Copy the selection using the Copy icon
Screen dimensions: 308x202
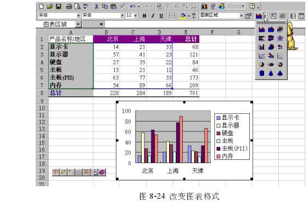pos(105,7)
